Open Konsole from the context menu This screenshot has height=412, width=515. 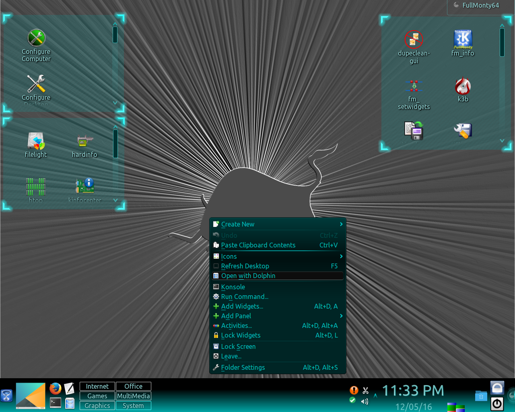pyautogui.click(x=278, y=287)
